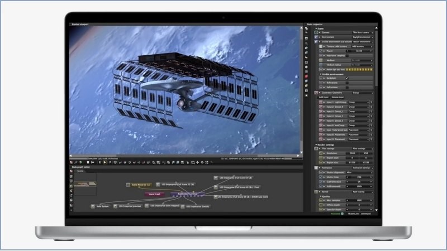The width and height of the screenshot is (447, 251).
Task: Click the topmost icon in Node inspector sidebar
Action: point(306,28)
